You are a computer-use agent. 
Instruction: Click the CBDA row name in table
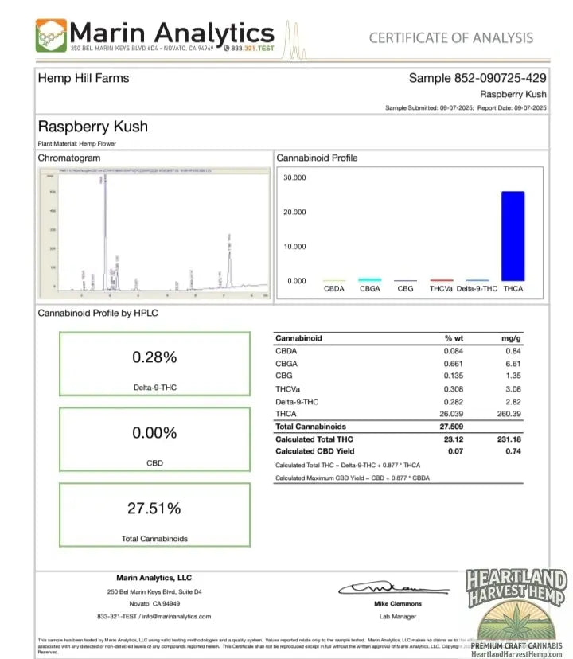pyautogui.click(x=286, y=351)
